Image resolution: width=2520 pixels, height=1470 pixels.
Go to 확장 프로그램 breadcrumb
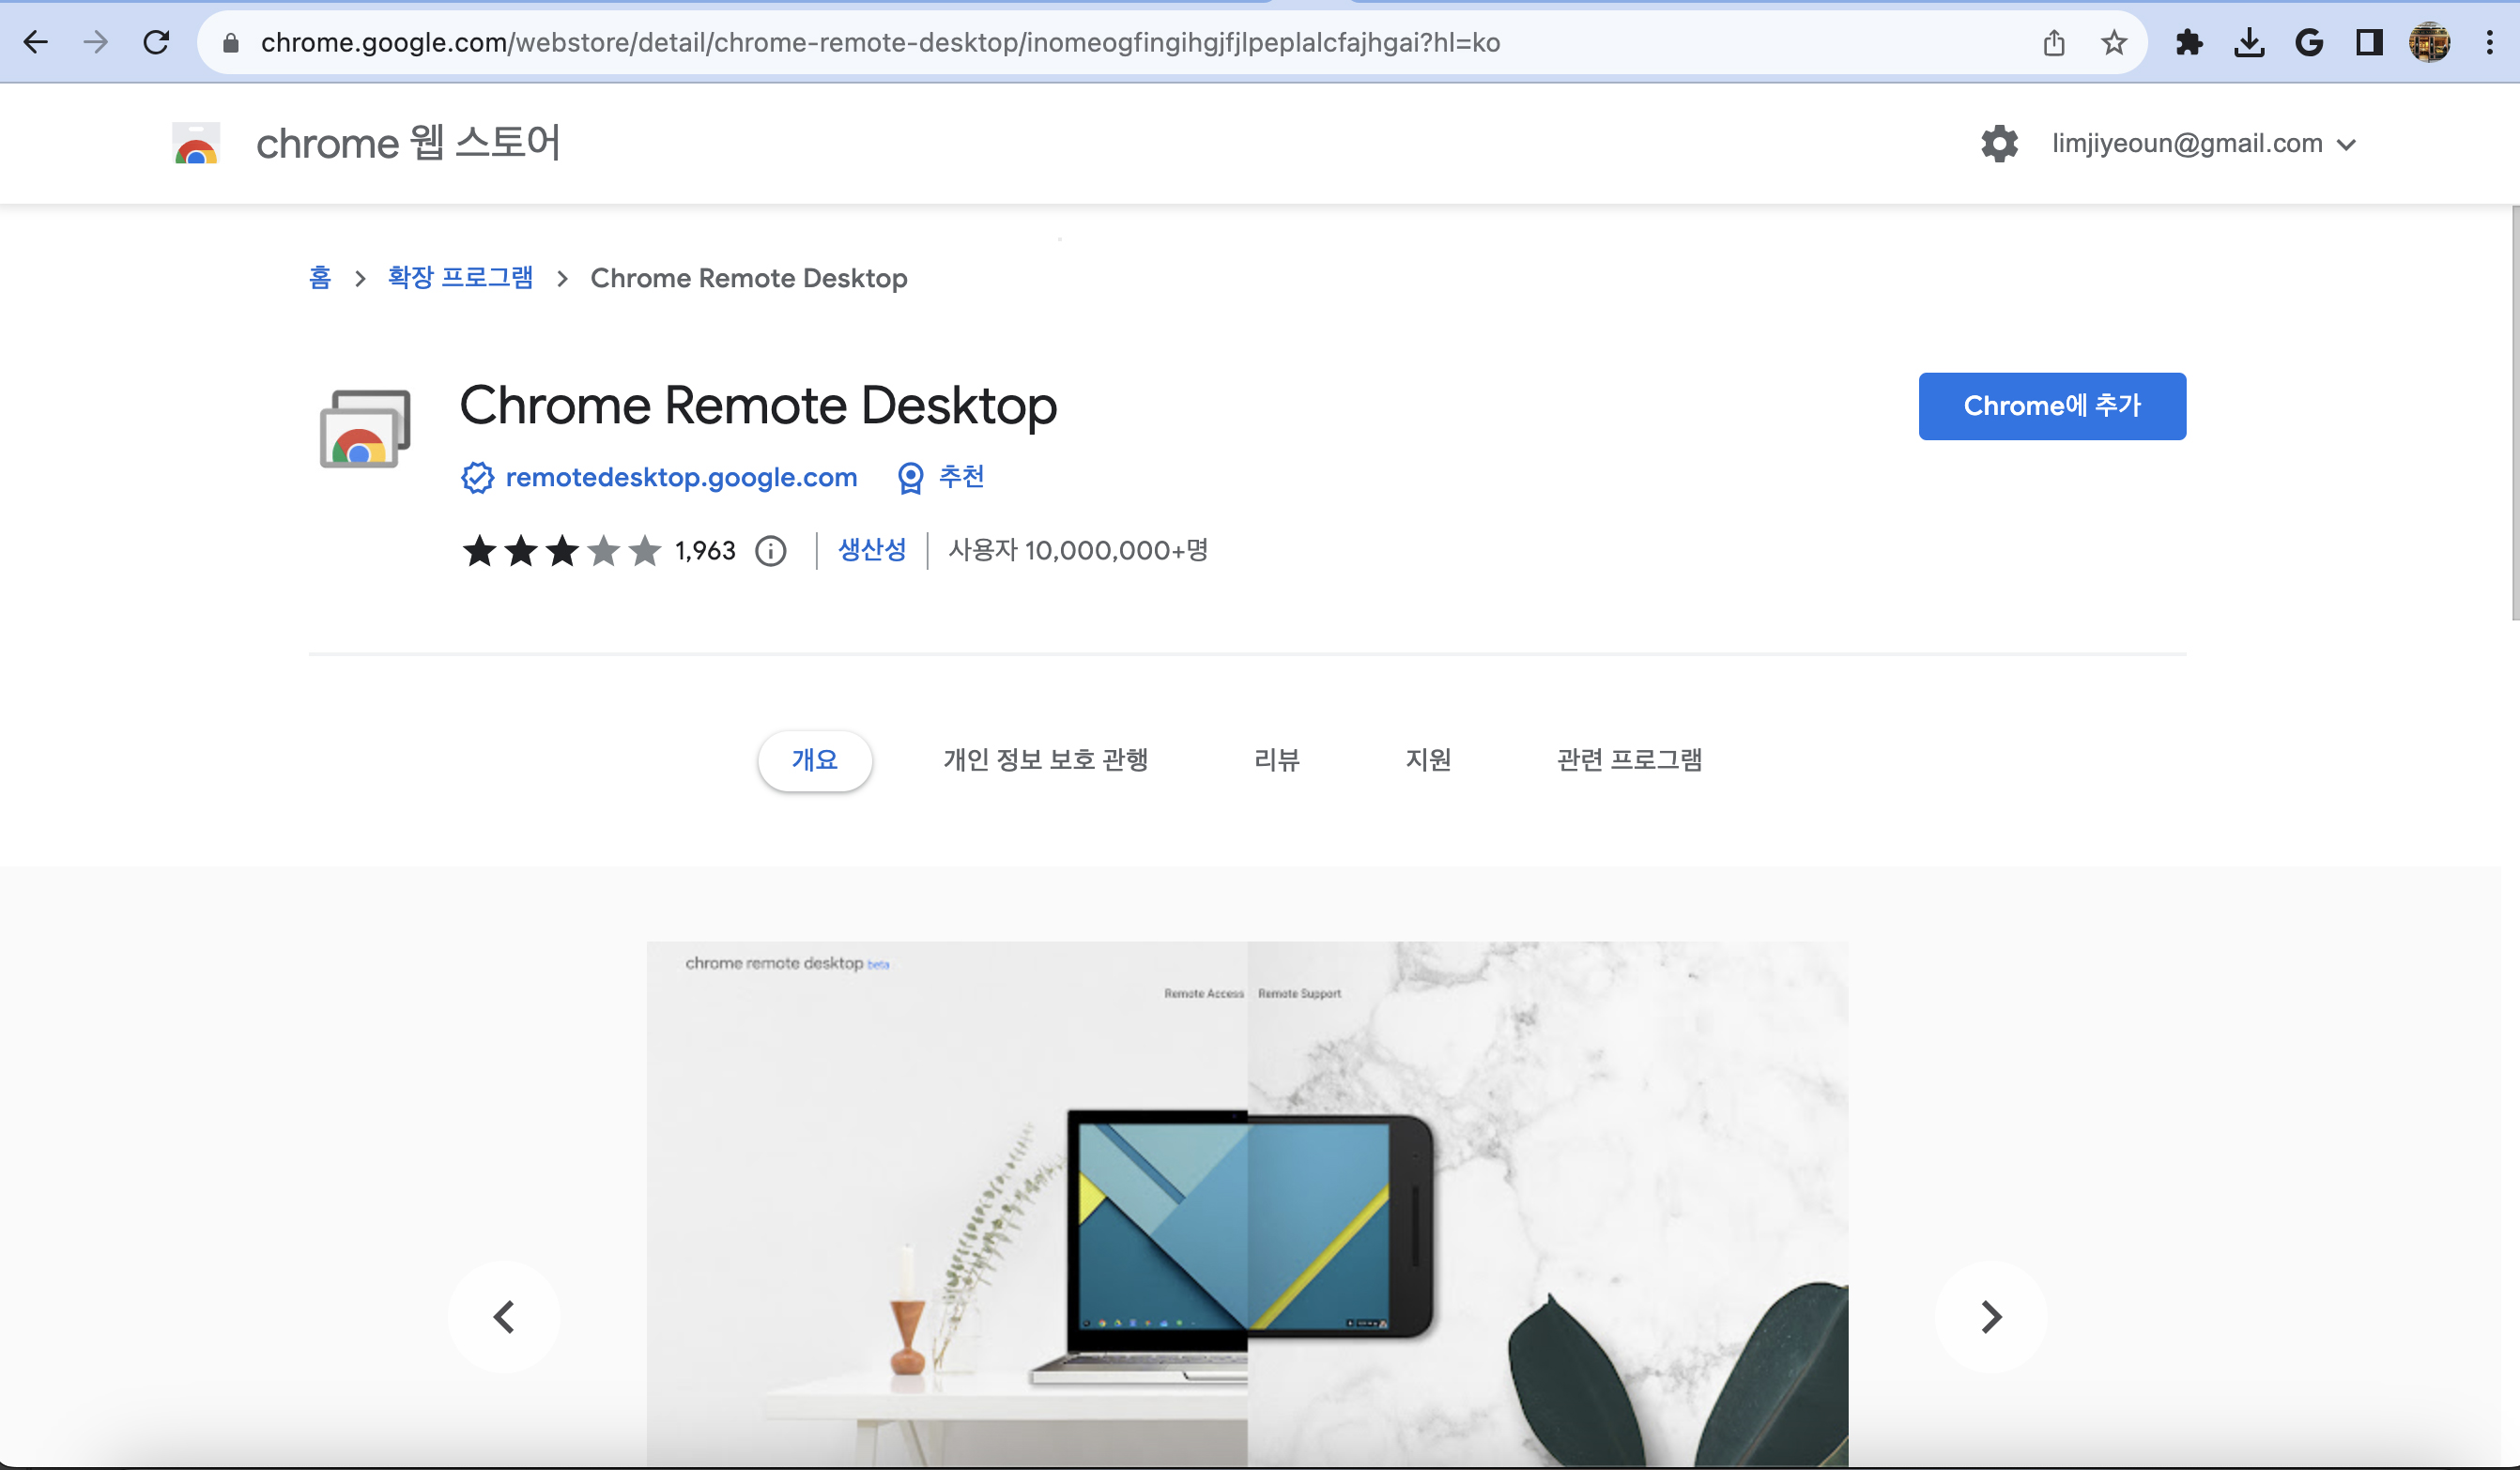[x=460, y=278]
